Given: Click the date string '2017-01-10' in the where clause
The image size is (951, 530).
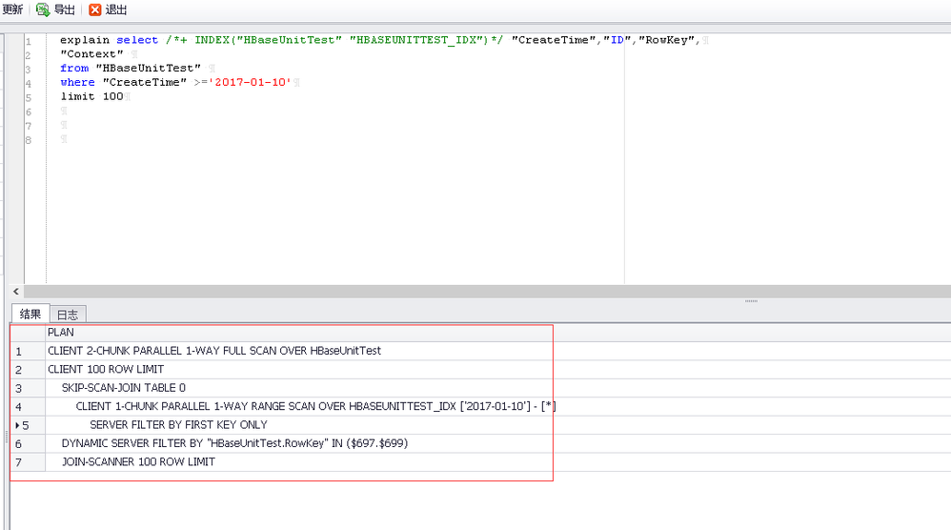Looking at the screenshot, I should point(251,82).
